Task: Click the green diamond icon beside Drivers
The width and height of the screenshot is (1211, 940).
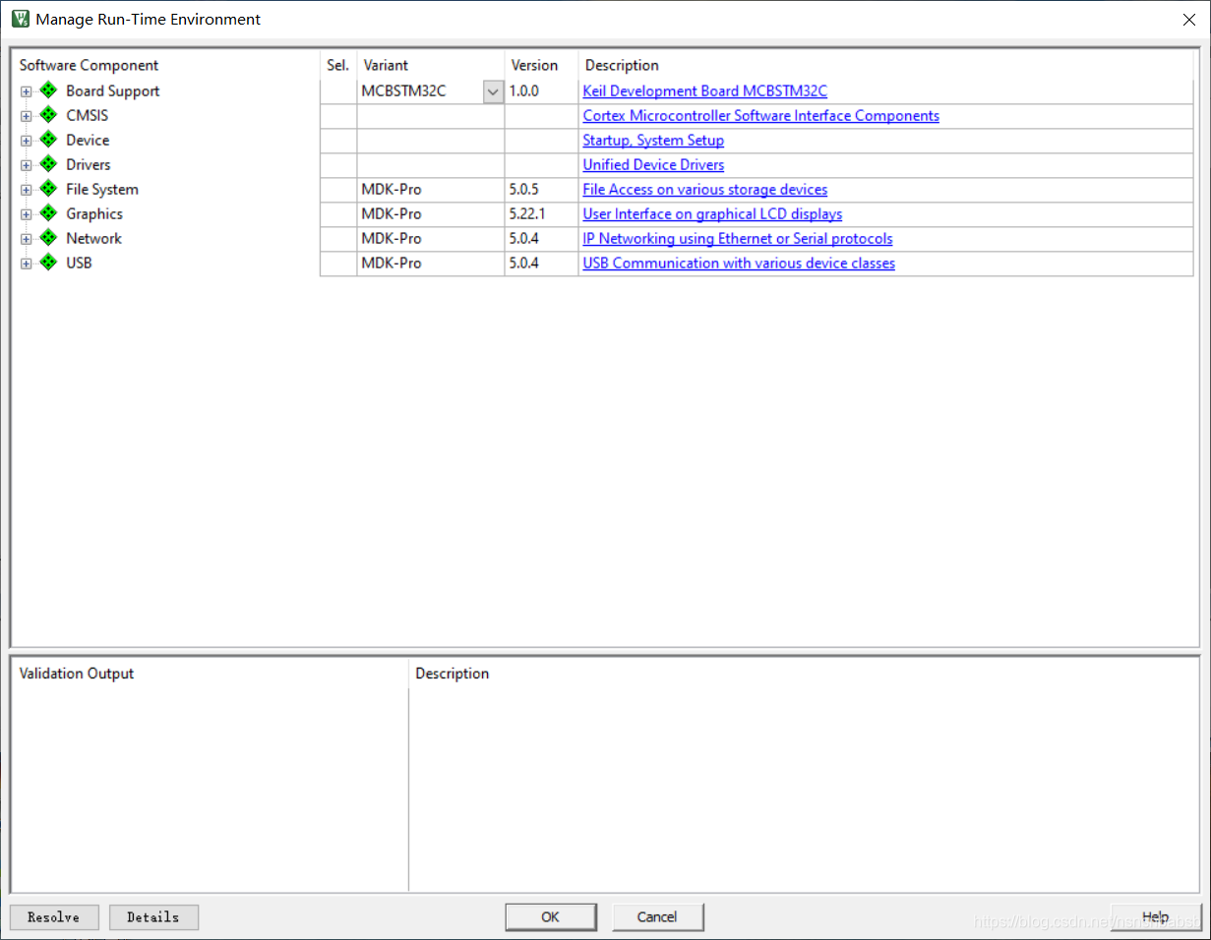Action: (49, 164)
